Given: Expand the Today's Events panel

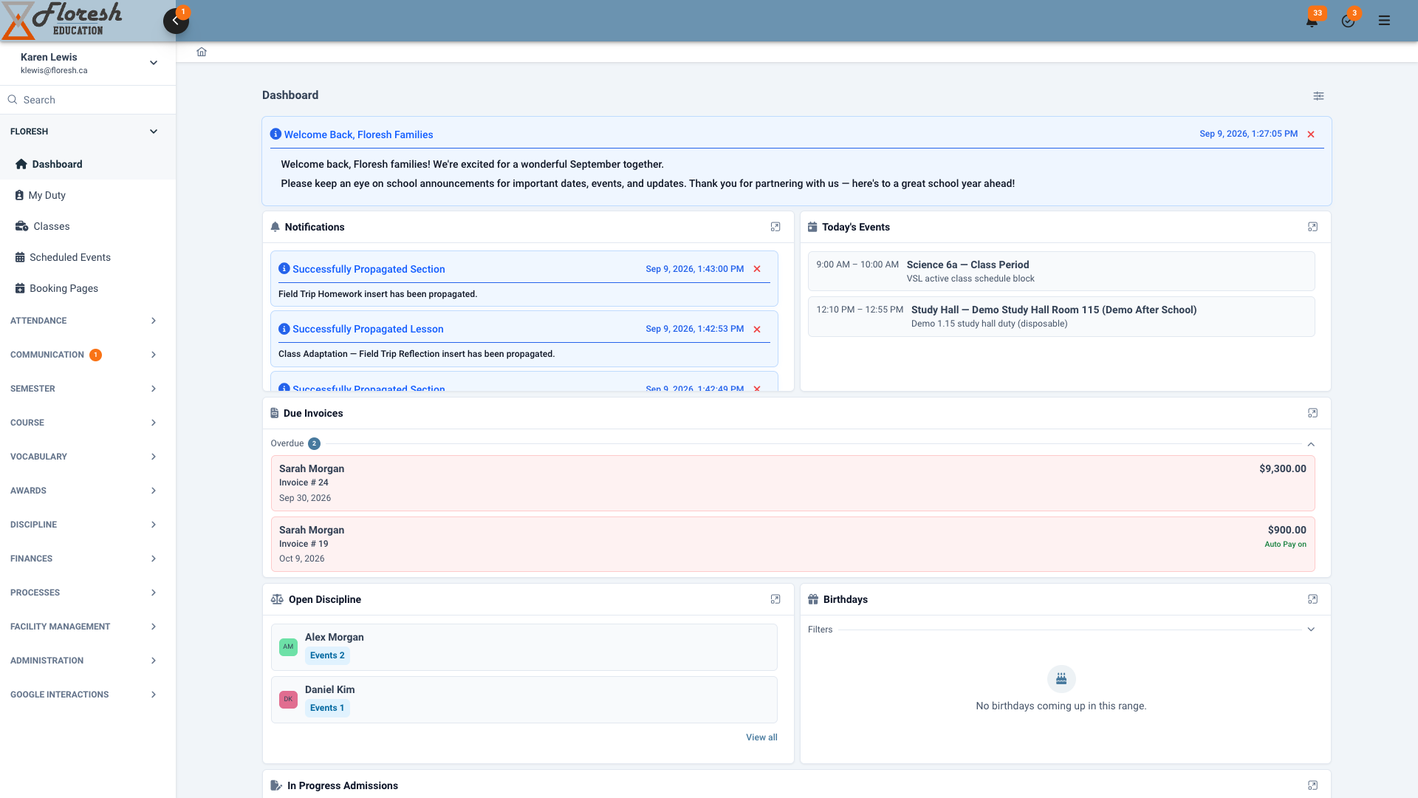Looking at the screenshot, I should click(x=1312, y=227).
